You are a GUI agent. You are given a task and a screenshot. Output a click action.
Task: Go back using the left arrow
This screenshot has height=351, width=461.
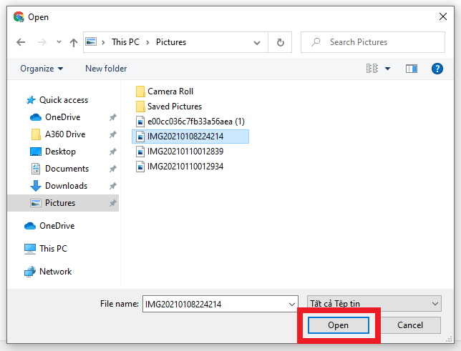click(x=21, y=42)
